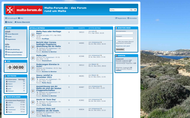Click topic icon beside Malta Pass oder Heritage Pass
Image resolution: width=190 pixels, height=118 pixels.
(x=33, y=35)
